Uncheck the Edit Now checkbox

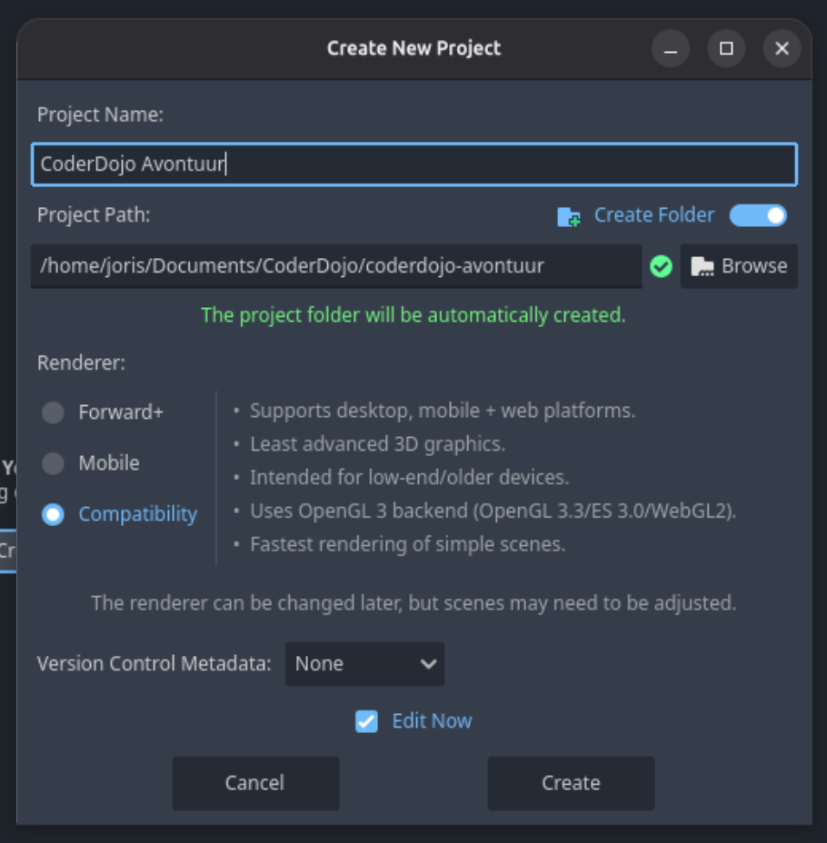(x=367, y=721)
